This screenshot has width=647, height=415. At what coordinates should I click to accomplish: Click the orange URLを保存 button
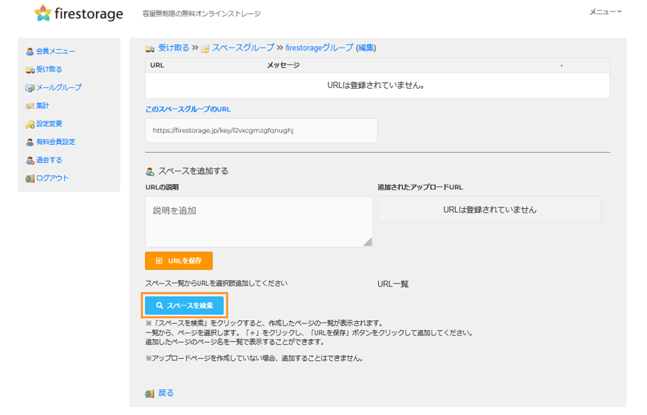[x=178, y=261]
